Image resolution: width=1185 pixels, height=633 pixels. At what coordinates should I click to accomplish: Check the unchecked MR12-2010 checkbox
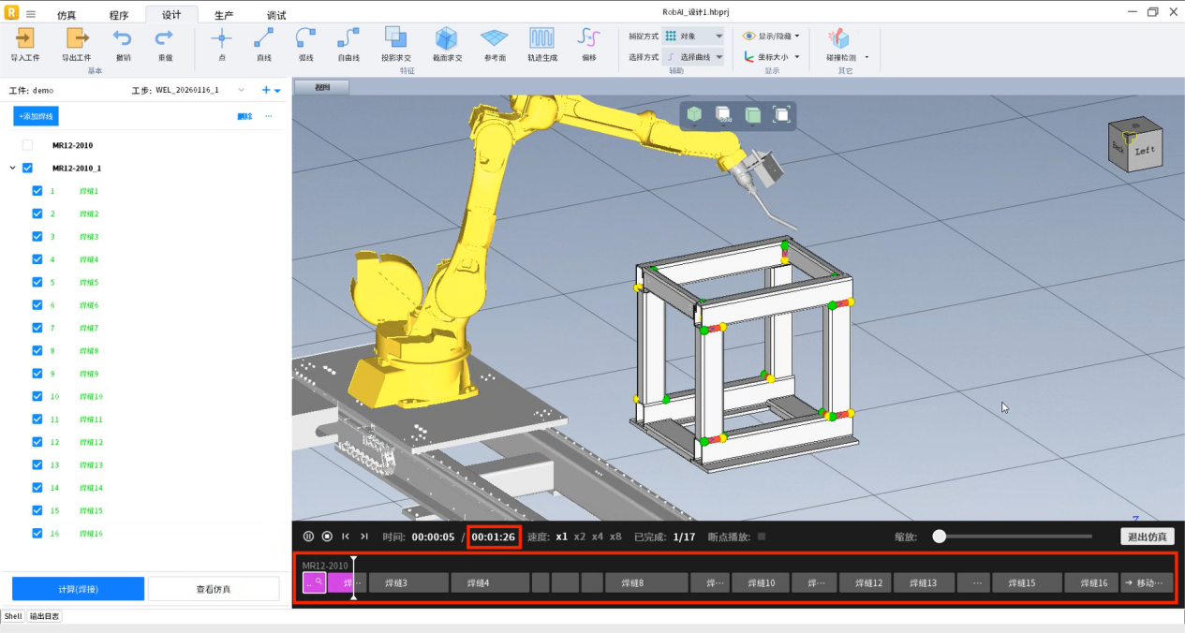[x=27, y=145]
